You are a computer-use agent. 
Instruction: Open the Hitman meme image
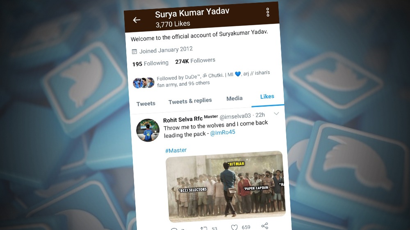225,186
